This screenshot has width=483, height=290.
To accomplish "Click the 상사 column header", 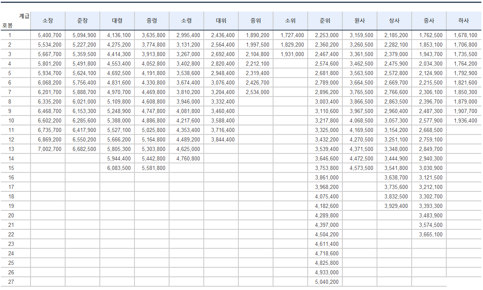I will (x=394, y=21).
